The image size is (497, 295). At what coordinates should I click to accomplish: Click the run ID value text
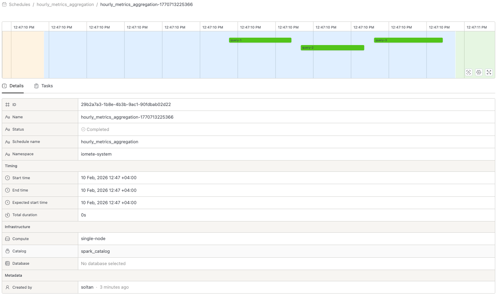[x=126, y=105]
